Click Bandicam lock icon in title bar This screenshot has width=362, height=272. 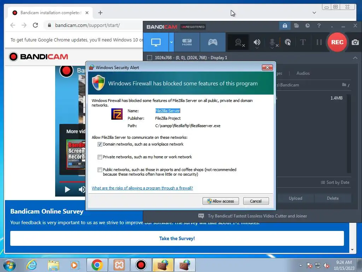coord(285,25)
